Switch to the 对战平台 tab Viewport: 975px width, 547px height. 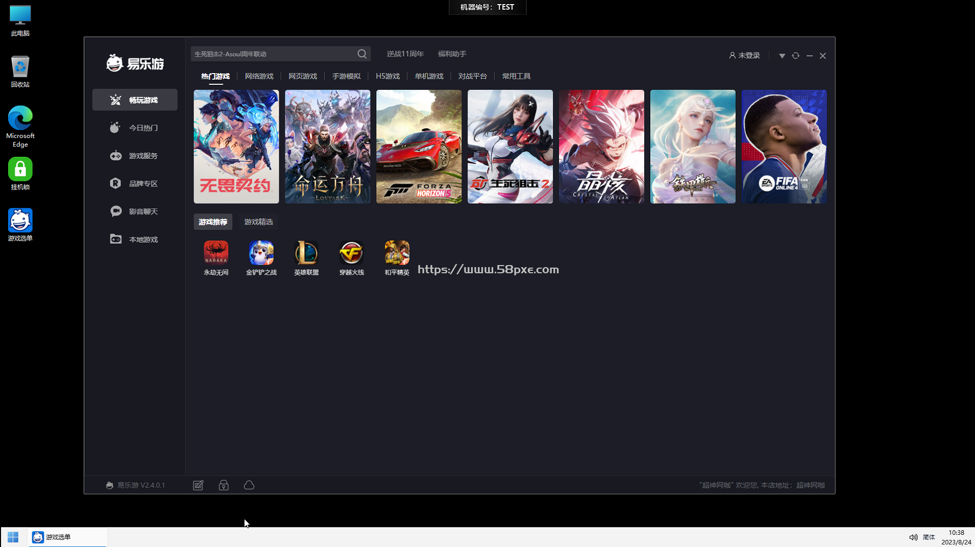472,76
